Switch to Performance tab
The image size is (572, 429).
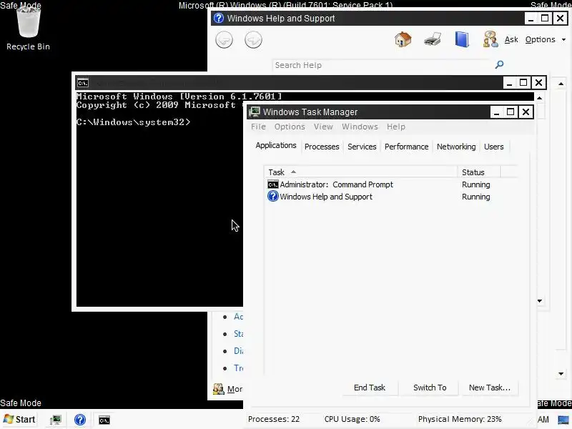point(406,147)
